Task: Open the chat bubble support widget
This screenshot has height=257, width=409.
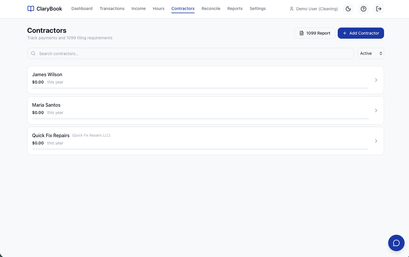Action: (396, 243)
